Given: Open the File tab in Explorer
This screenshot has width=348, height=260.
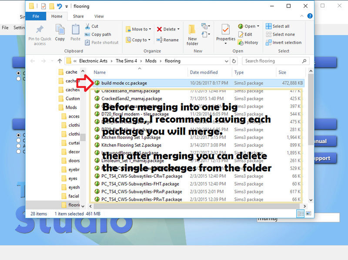Looking at the screenshot, I should pyautogui.click(x=36, y=16).
